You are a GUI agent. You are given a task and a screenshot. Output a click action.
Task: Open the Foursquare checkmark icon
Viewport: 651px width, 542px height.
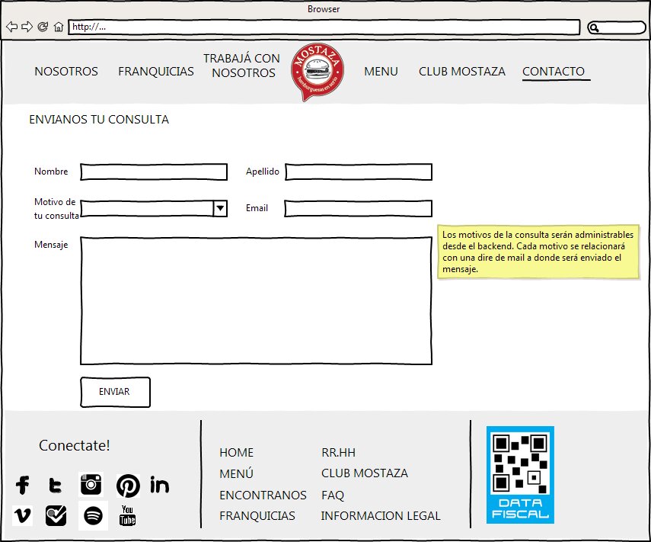(56, 516)
